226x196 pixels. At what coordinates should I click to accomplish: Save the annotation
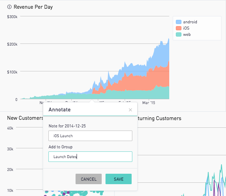[118, 179]
